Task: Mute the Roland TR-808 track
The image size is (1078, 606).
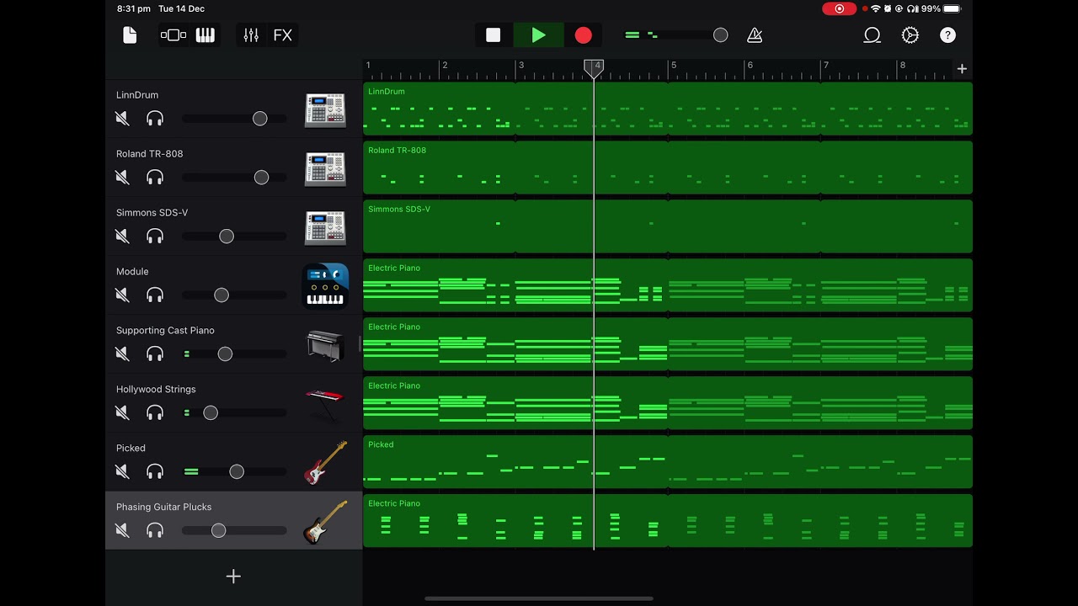Action: tap(122, 178)
